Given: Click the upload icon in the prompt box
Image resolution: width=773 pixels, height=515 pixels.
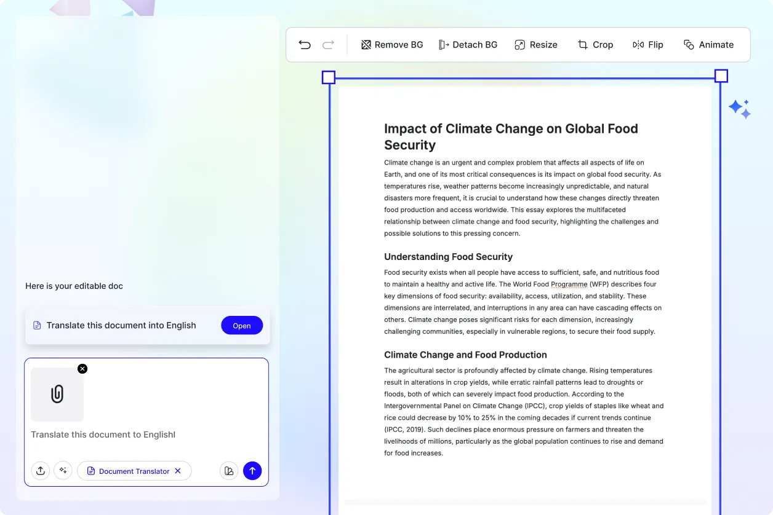Looking at the screenshot, I should (x=41, y=470).
